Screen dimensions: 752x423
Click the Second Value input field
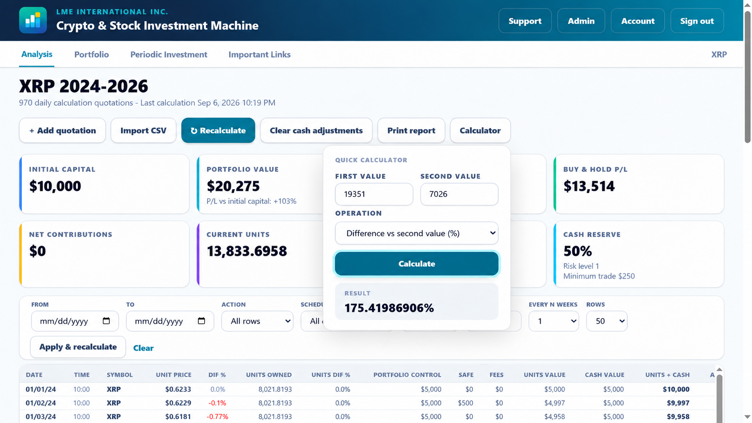pyautogui.click(x=459, y=194)
